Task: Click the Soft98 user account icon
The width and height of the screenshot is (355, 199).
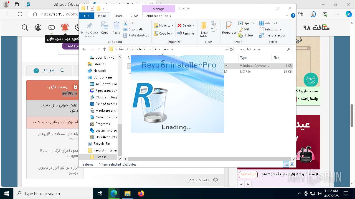Action: (38, 27)
